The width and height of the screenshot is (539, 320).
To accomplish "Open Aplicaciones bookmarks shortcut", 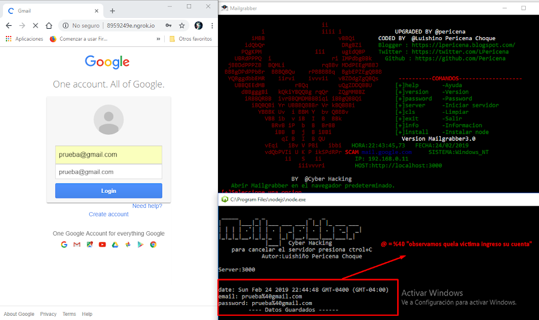I will coord(25,39).
